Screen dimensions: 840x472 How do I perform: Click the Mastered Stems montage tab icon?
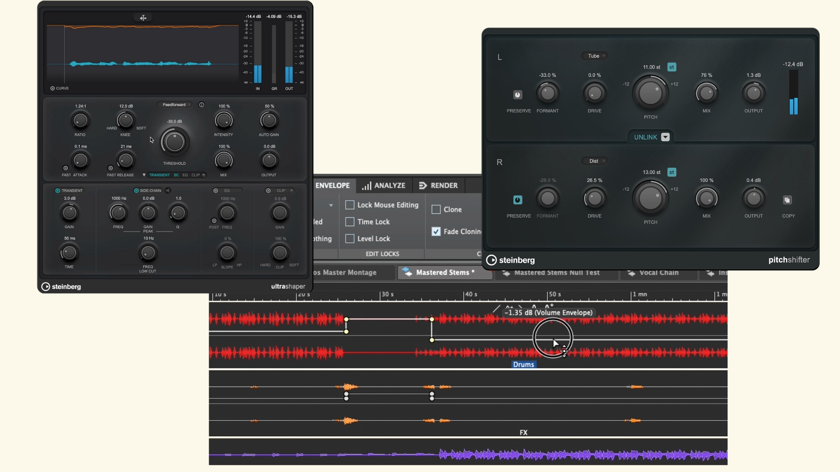407,272
